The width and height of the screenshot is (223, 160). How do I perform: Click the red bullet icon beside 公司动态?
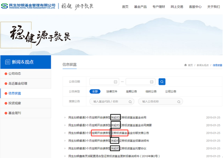tap(6, 74)
